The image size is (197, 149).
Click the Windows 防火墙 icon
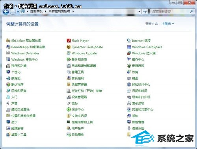(x=129, y=53)
